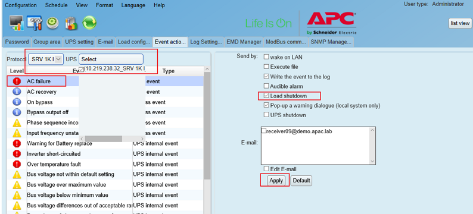Click red alert icon for Inverter short-circuited

[x=17, y=154]
